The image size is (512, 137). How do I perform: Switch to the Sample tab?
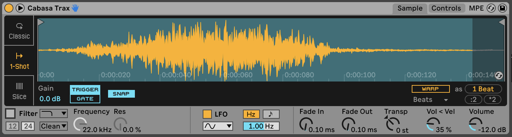(x=410, y=8)
